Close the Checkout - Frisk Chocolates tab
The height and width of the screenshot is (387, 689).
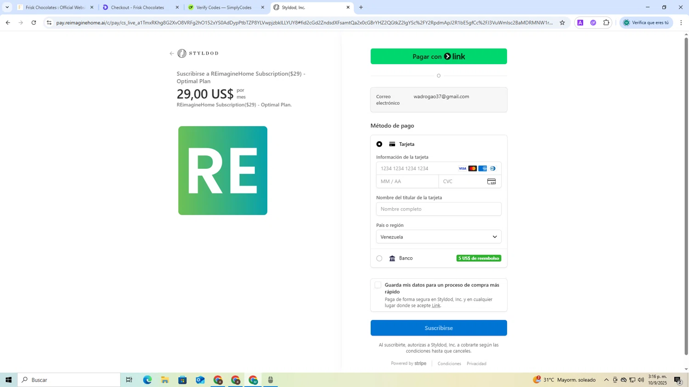[x=177, y=7]
